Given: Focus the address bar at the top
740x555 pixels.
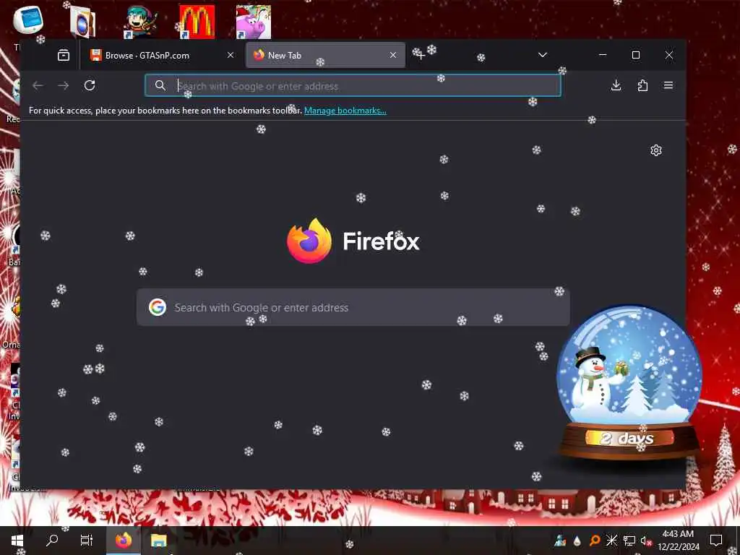Looking at the screenshot, I should [353, 85].
